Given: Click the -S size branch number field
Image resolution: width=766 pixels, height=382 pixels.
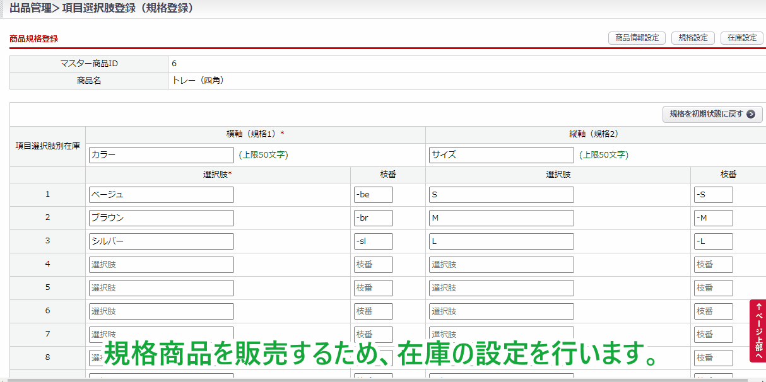Looking at the screenshot, I should (713, 195).
